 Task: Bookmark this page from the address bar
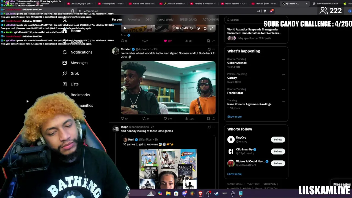coord(73,11)
